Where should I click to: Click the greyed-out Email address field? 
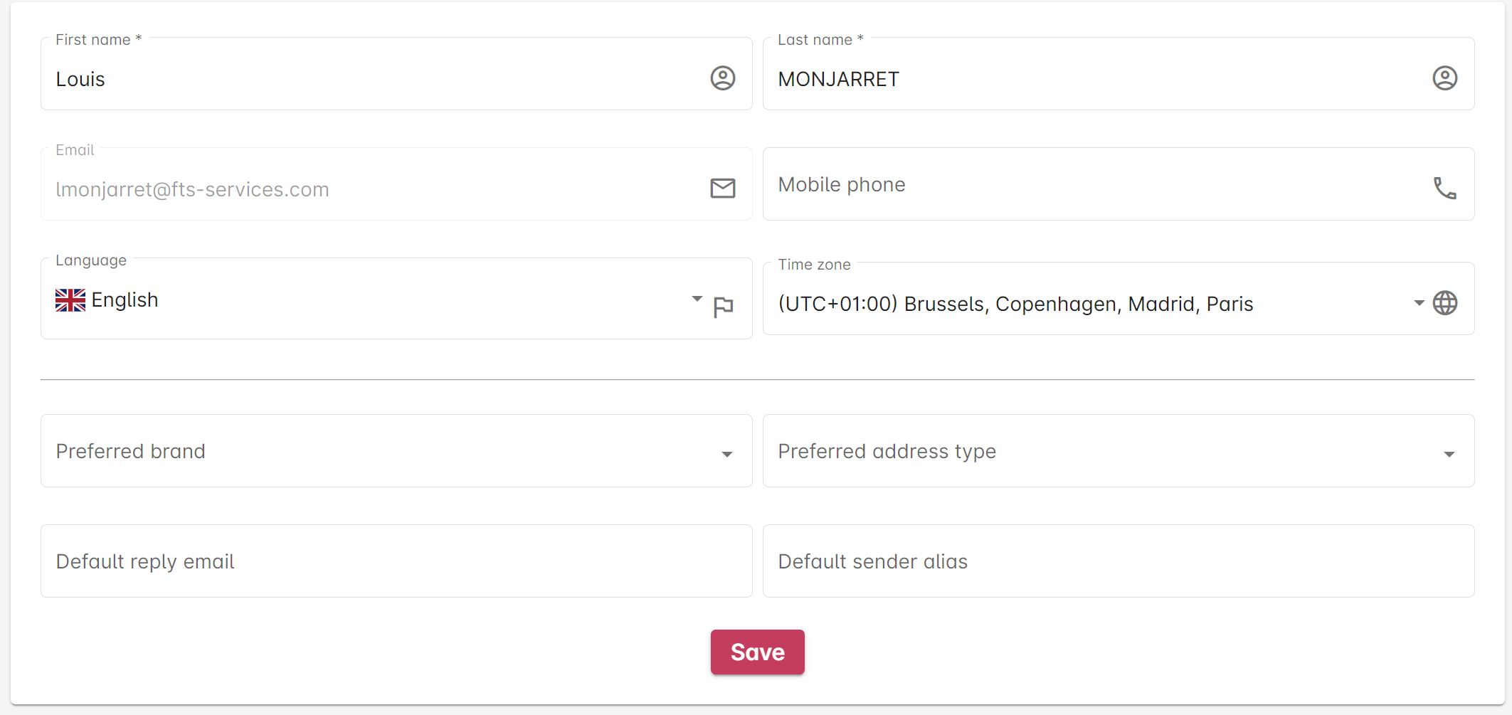coord(356,189)
